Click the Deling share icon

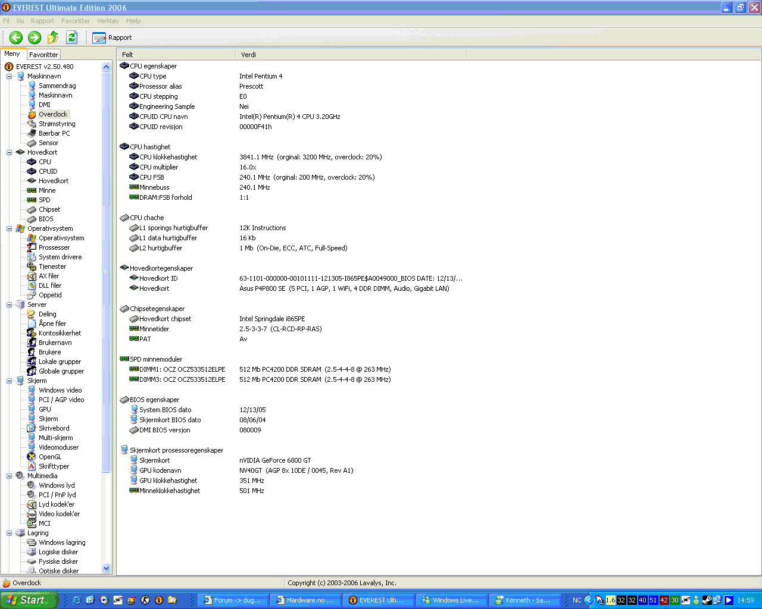coord(32,314)
